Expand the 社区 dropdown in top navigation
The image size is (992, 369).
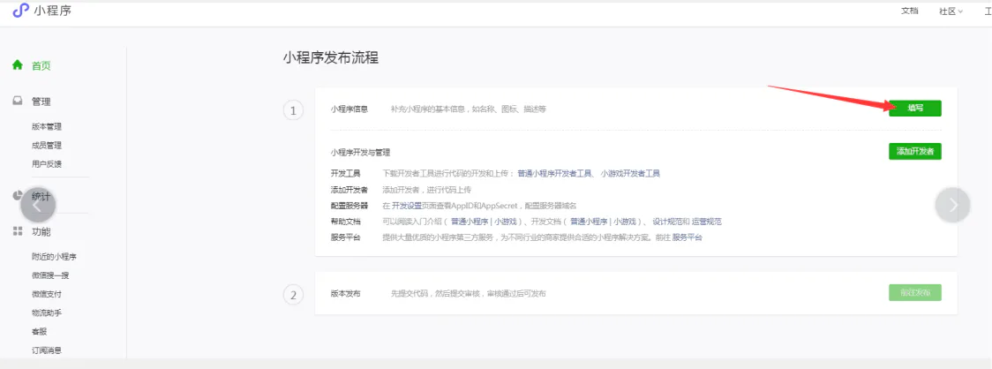951,11
